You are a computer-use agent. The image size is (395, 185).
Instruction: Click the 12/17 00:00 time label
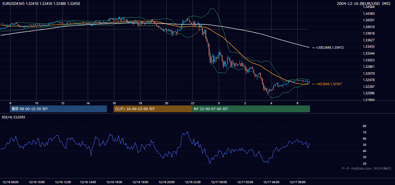219,182
